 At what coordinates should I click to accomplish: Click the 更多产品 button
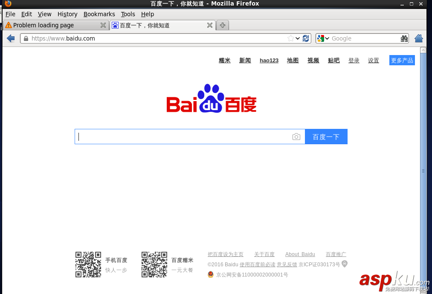tap(402, 60)
